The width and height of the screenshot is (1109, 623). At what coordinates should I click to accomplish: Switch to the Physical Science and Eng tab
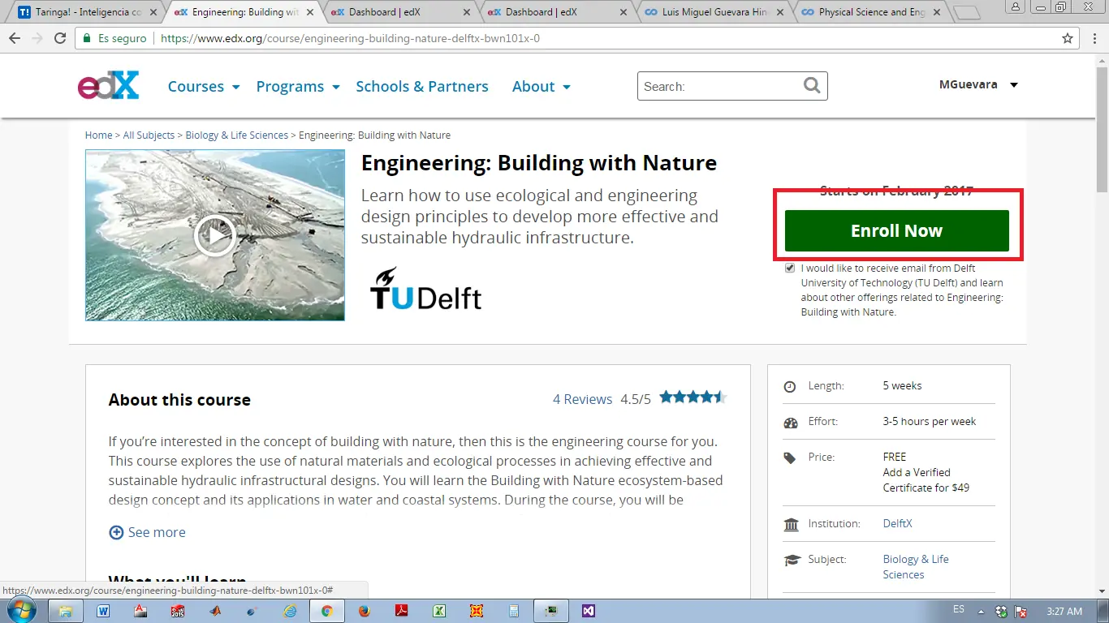coord(869,12)
